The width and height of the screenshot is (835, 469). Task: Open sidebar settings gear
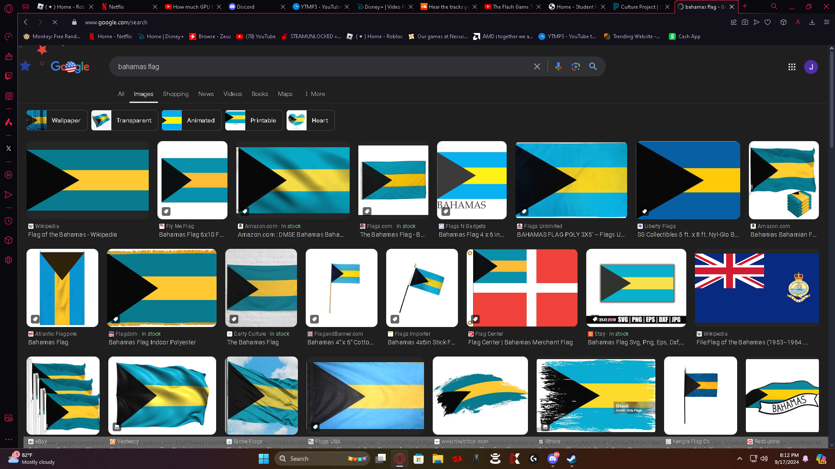[x=9, y=260]
